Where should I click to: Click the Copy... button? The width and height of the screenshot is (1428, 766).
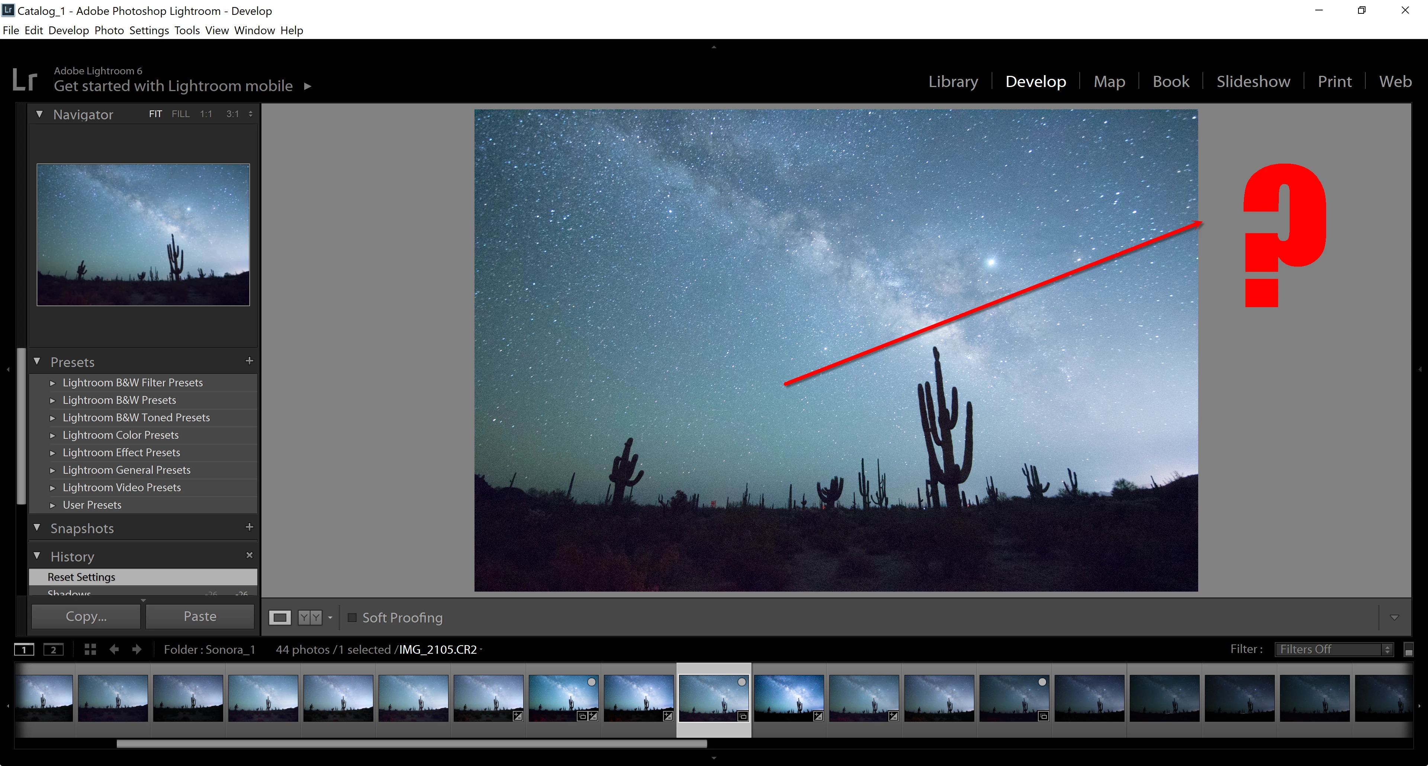[86, 617]
